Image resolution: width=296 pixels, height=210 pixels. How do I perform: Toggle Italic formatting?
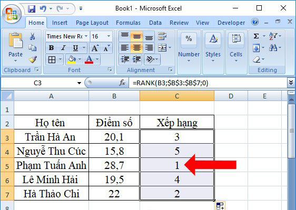[x=63, y=48]
